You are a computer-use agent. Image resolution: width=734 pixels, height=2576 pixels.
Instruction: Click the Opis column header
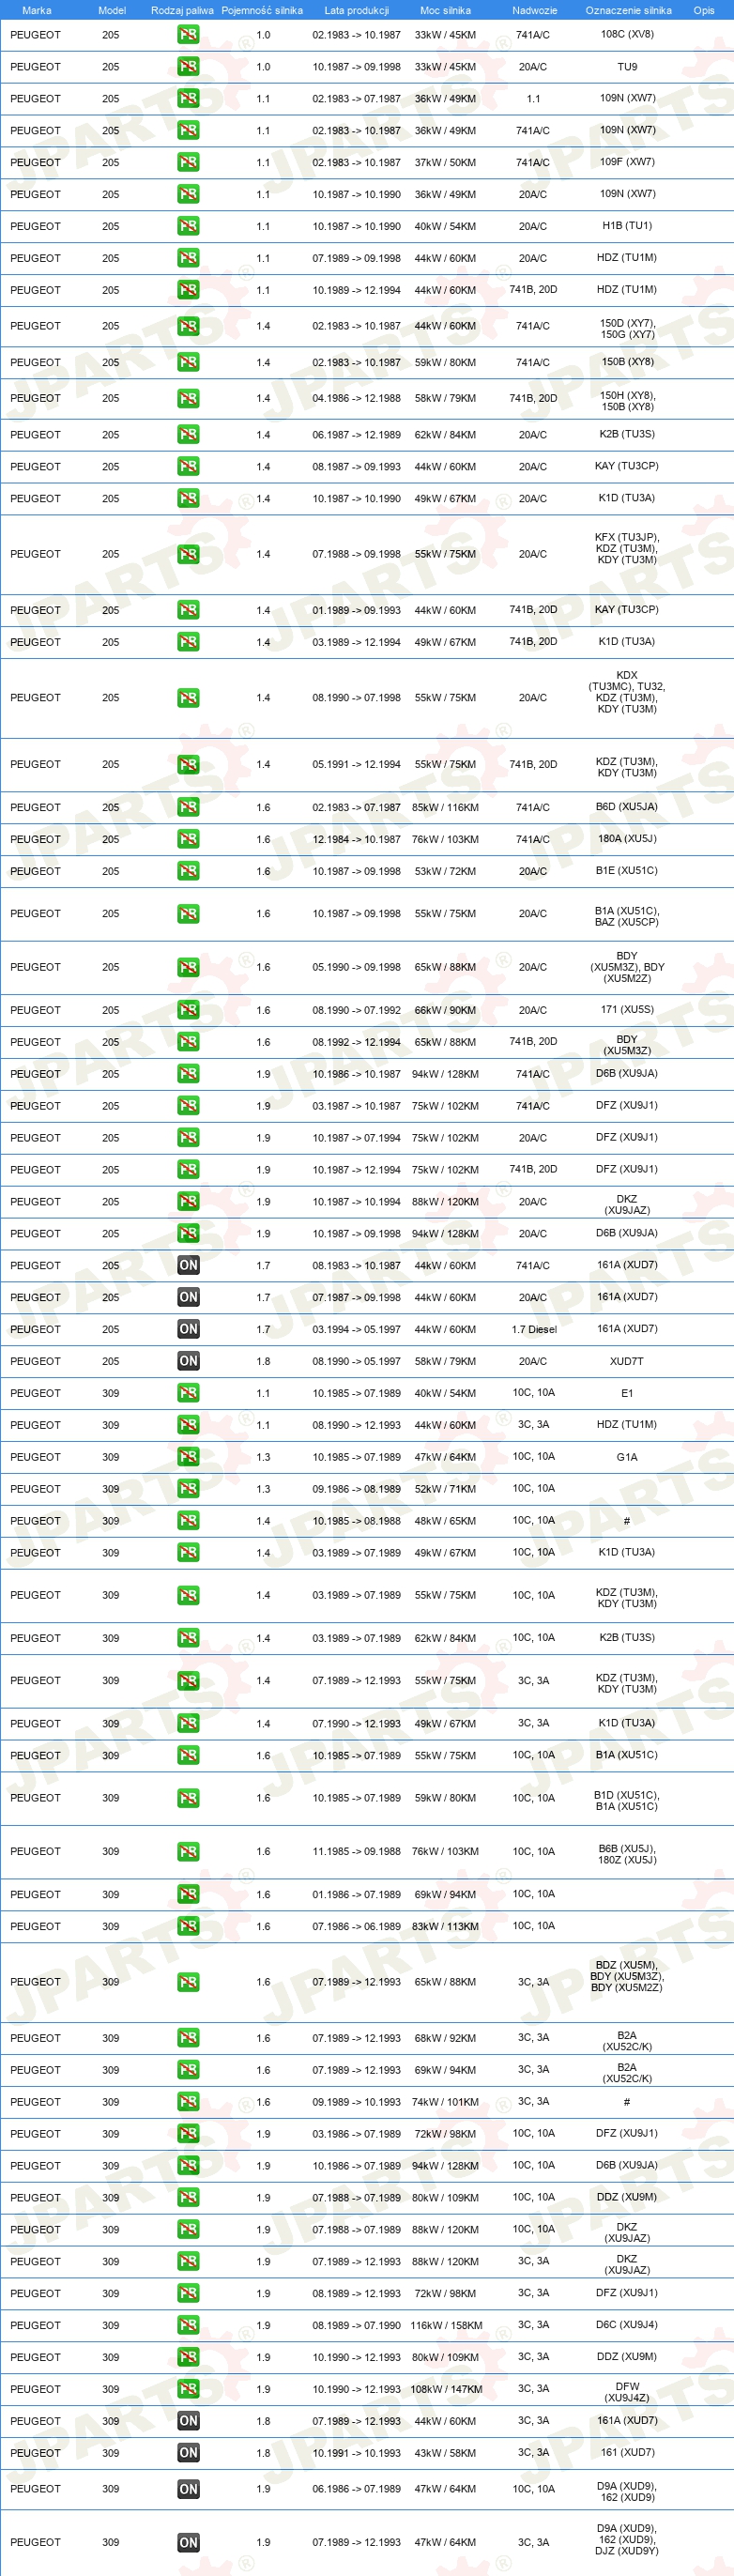[704, 10]
